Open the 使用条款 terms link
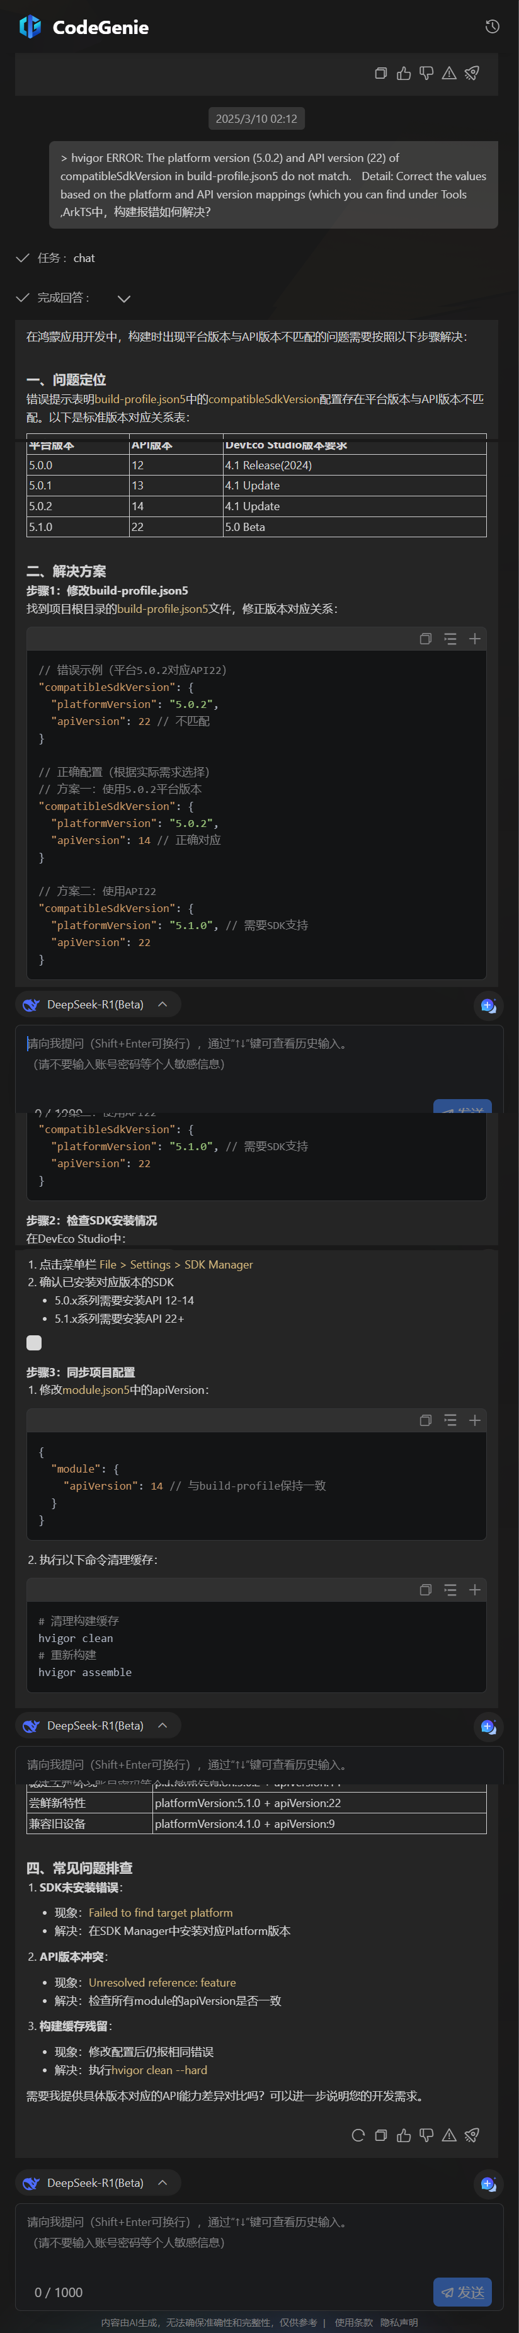Viewport: 519px width, 2333px height. tap(353, 2322)
